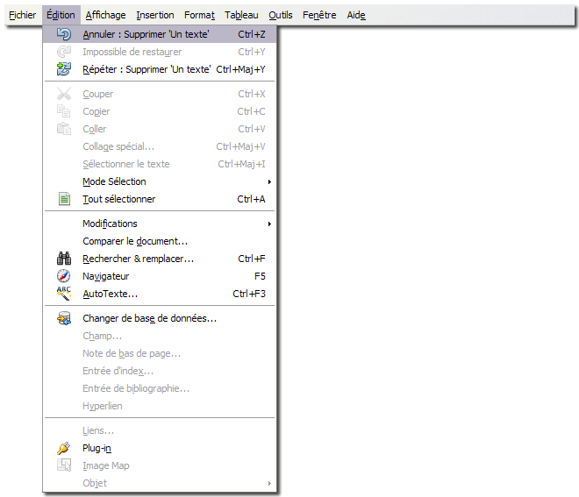Open the Insertion menu
This screenshot has width=579, height=497.
tap(155, 15)
